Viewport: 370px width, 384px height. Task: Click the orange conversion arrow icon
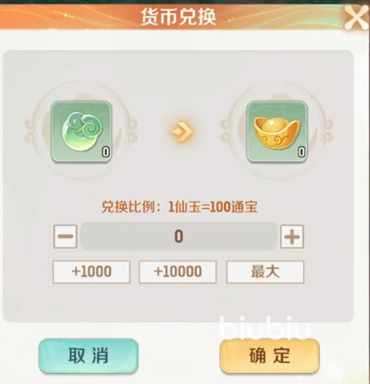click(x=182, y=131)
